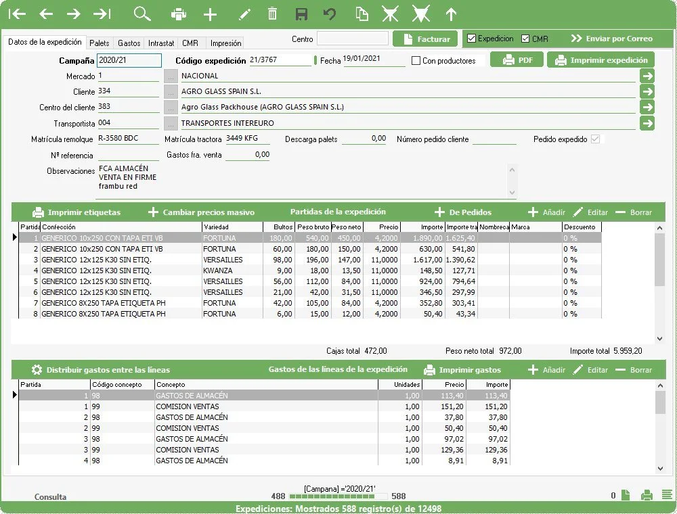Switch to CMR tab
677x514 pixels.
(190, 43)
